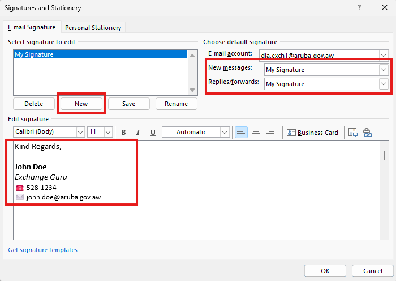
Task: Open the Replies/forwards signature dropdown
Action: 384,84
